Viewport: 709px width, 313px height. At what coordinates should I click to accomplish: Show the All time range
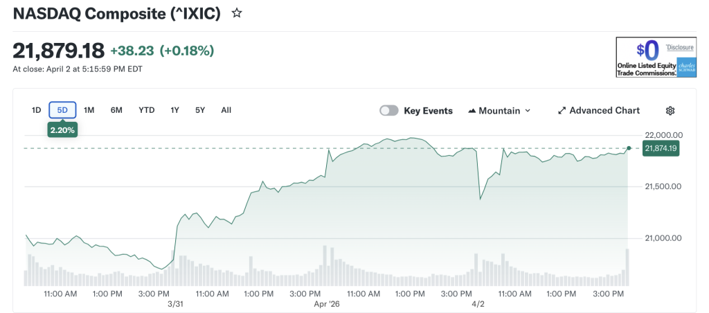[226, 110]
